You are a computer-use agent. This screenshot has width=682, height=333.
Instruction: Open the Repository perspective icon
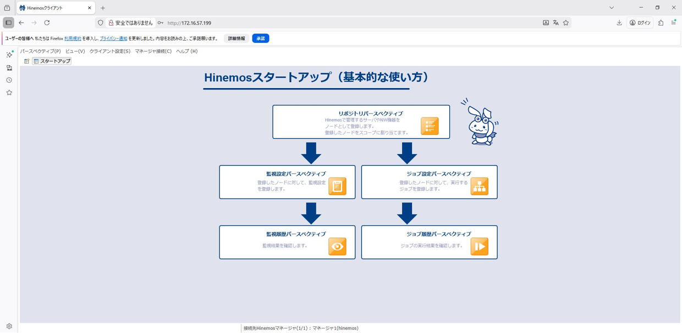pos(430,126)
